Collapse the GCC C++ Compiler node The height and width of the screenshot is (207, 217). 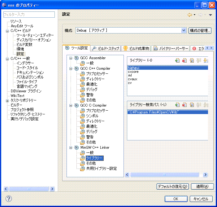point(71,68)
